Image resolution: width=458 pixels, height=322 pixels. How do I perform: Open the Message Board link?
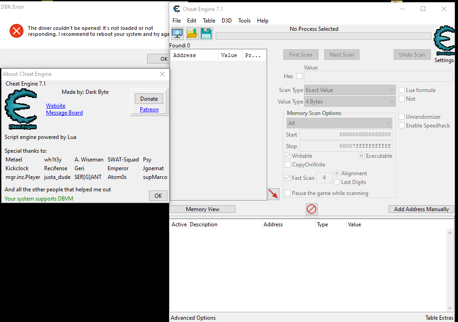64,113
